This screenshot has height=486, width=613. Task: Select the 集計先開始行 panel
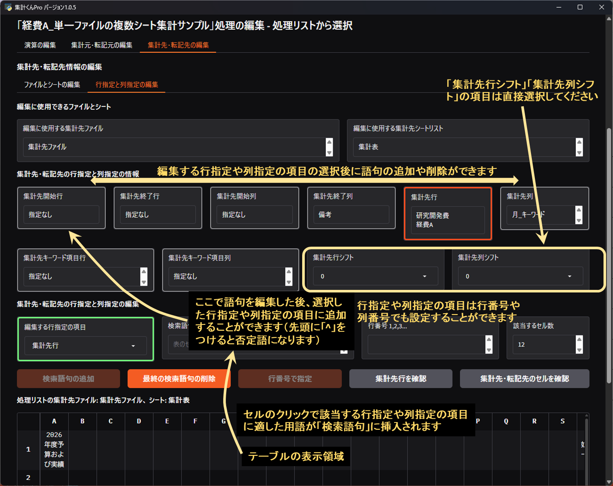pyautogui.click(x=61, y=208)
